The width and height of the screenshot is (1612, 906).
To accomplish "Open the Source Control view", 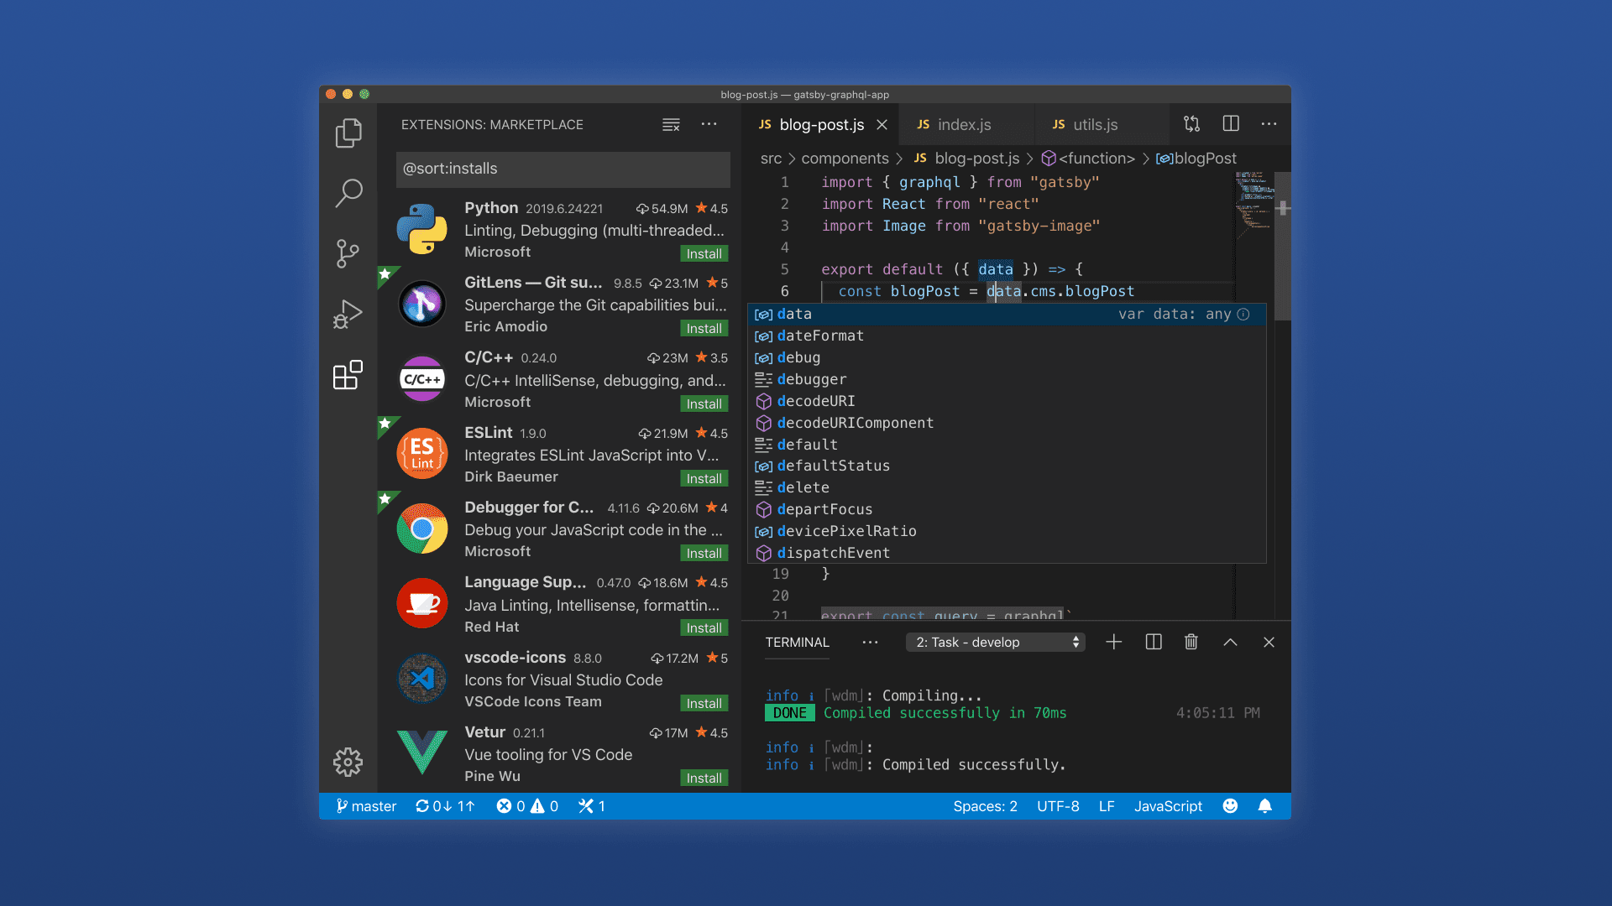I will (x=348, y=253).
